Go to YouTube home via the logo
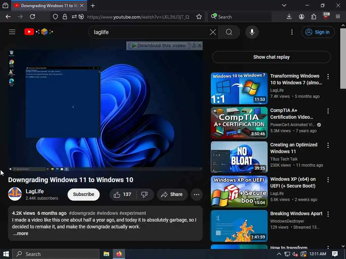Screen dimensions: 346x259 (x=39, y=32)
